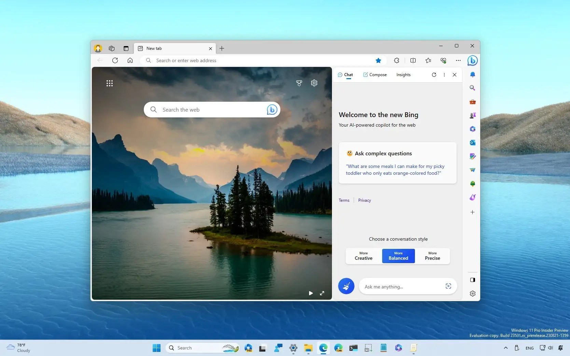Click the Ask me anything input box

click(403, 286)
